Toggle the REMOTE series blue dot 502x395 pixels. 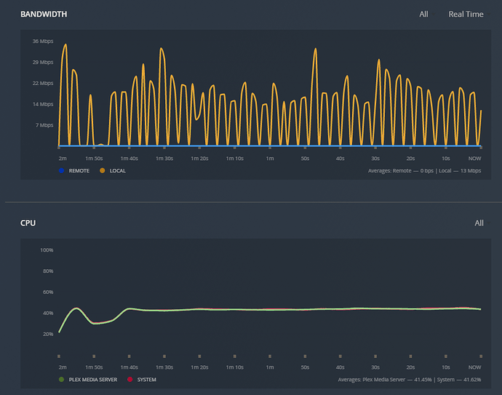[x=61, y=171]
